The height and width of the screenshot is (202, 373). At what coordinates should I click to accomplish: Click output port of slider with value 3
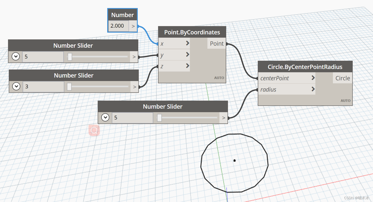pyautogui.click(x=135, y=87)
